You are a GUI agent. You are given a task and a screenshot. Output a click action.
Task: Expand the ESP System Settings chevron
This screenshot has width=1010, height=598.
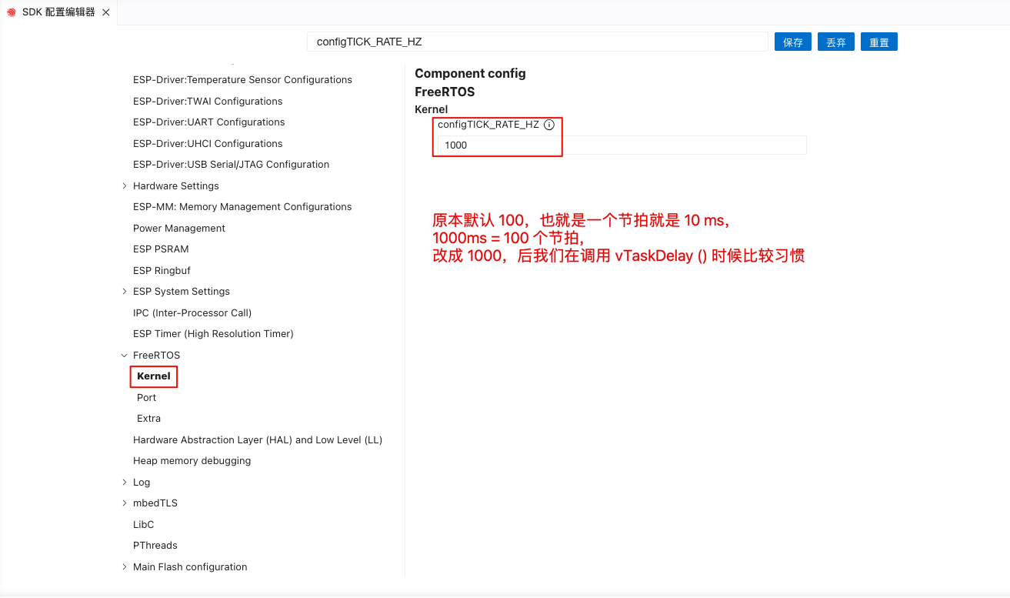(125, 291)
